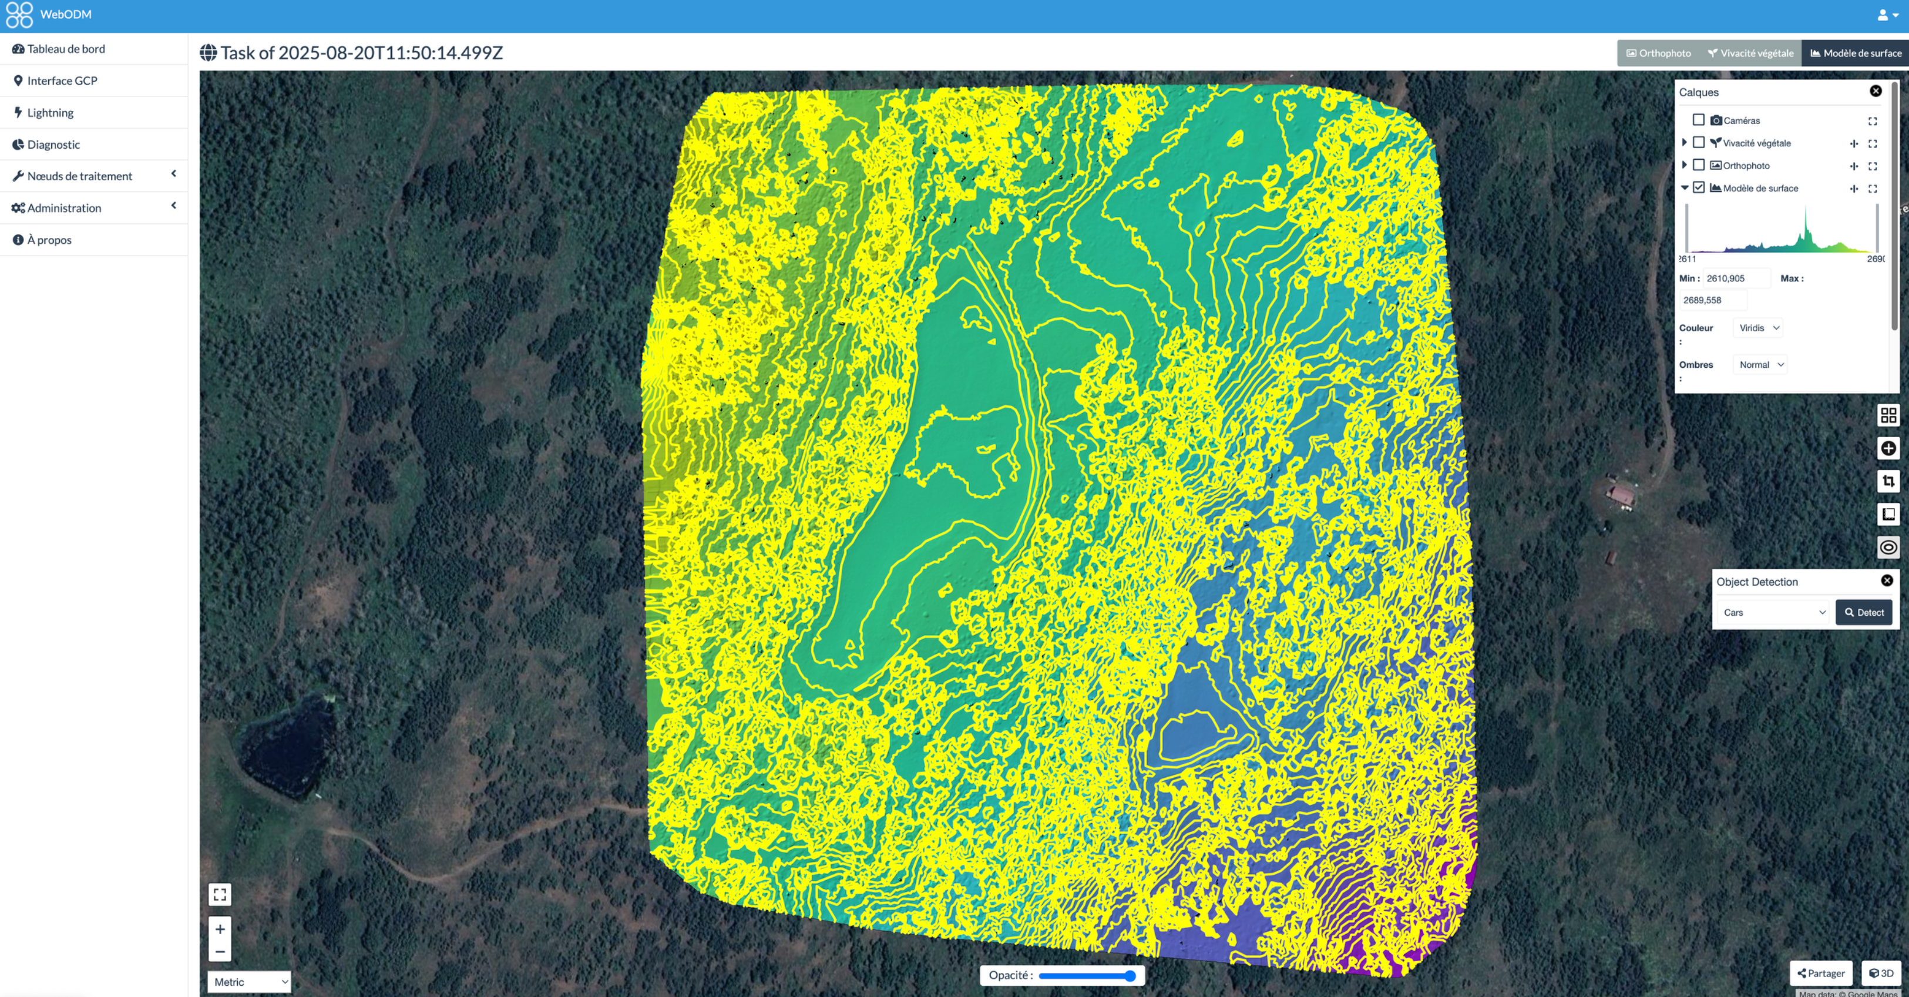Open the Viridis color map dropdown
This screenshot has width=1909, height=997.
click(1758, 328)
